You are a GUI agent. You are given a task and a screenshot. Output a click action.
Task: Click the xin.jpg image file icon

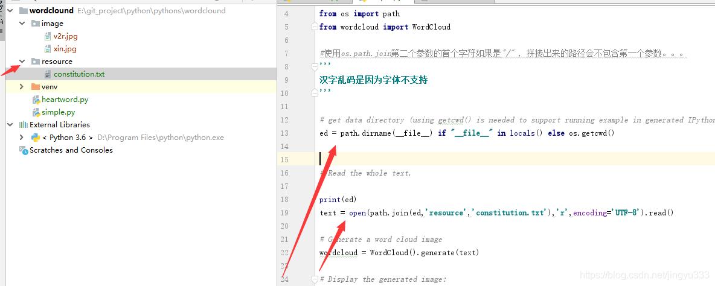point(48,49)
